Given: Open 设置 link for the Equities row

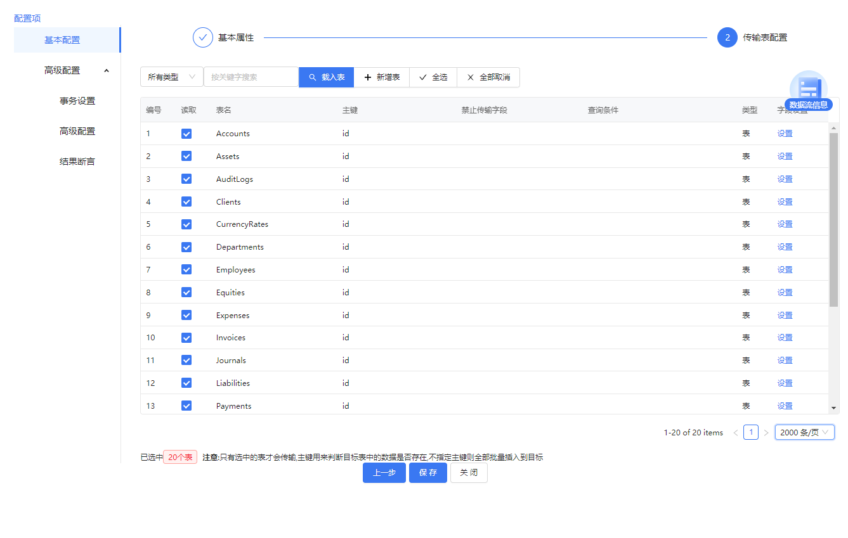Looking at the screenshot, I should tap(785, 292).
